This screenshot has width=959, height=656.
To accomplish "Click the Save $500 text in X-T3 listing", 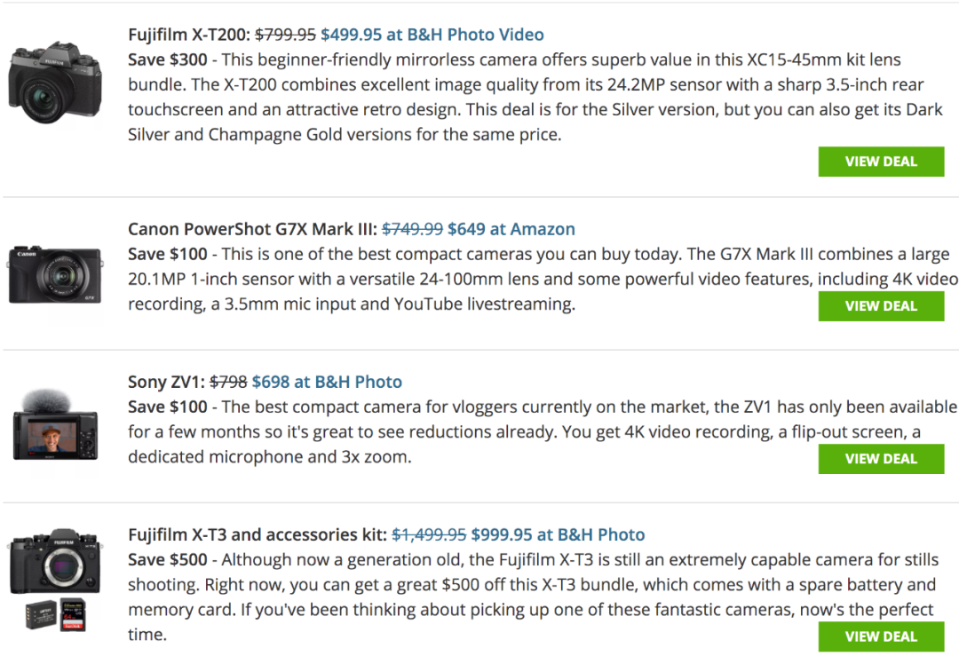I will pos(168,560).
